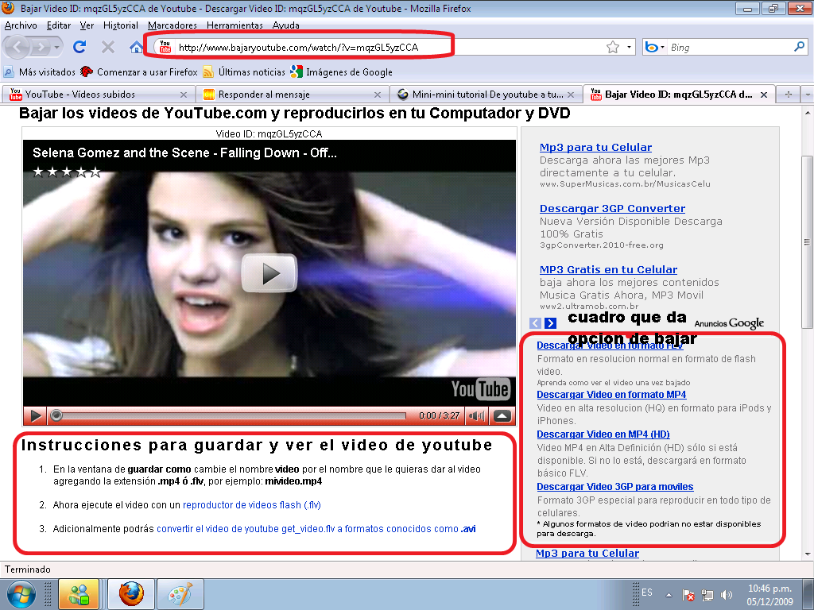Open the Editar menu
The width and height of the screenshot is (814, 610).
[59, 25]
